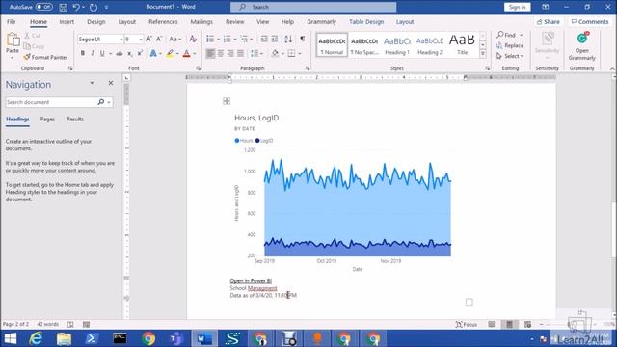Image resolution: width=617 pixels, height=347 pixels.
Task: Launch Internet Explorer from taskbar
Action: click(36, 338)
